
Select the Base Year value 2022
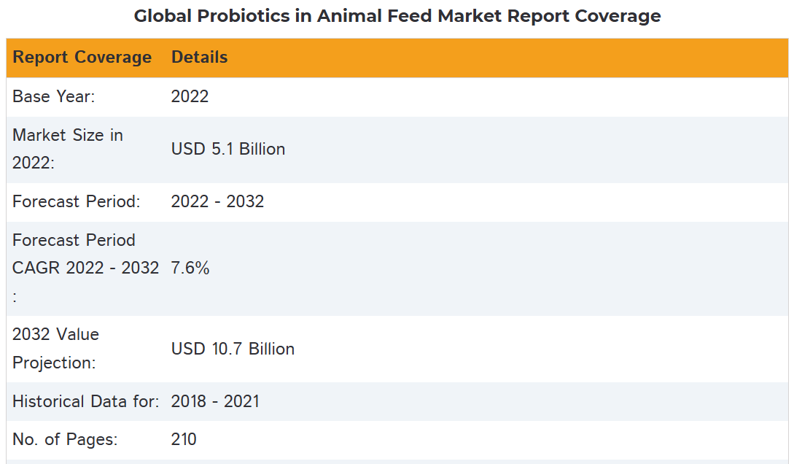[x=190, y=97]
